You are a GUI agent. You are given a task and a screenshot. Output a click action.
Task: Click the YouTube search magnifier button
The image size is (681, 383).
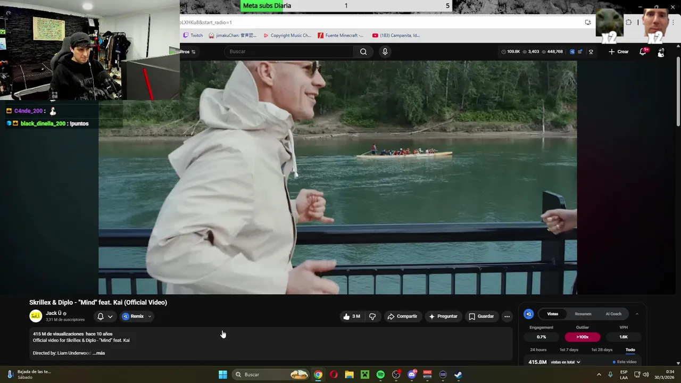click(x=363, y=52)
